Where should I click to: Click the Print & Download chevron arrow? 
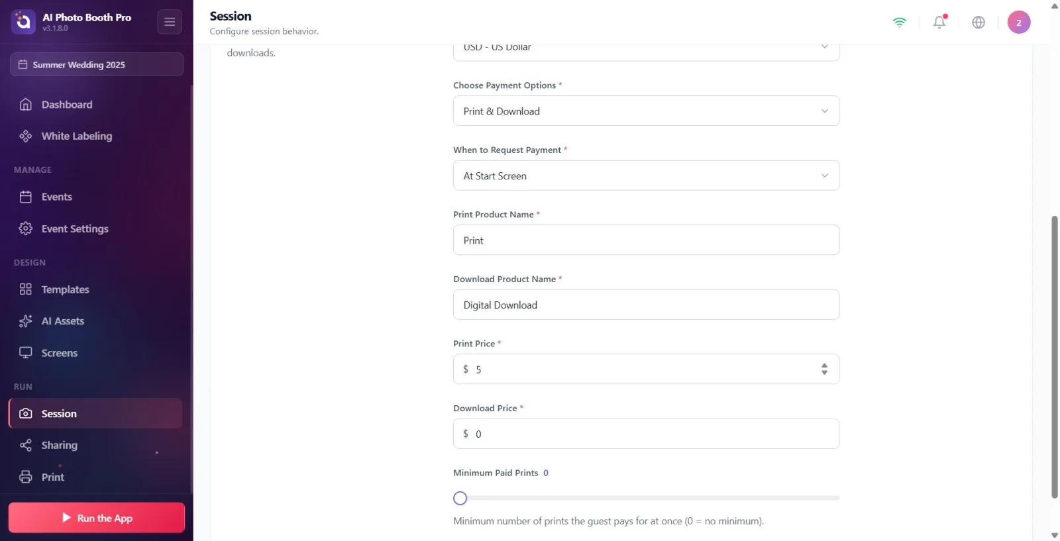[x=825, y=111]
